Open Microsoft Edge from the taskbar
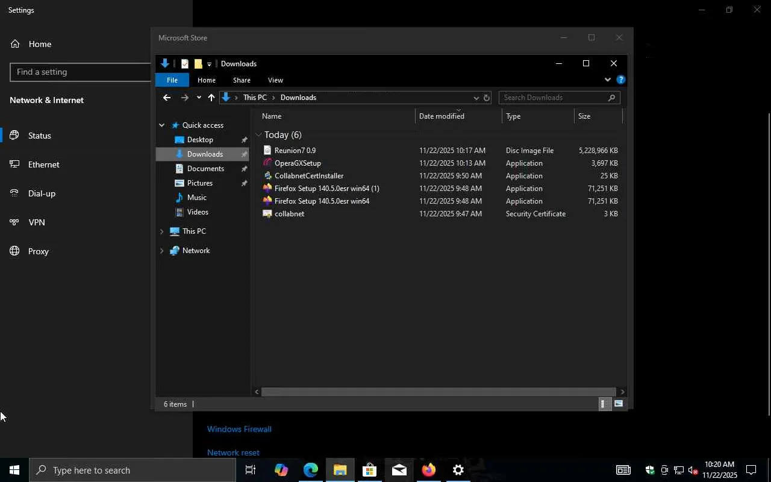 coord(310,470)
